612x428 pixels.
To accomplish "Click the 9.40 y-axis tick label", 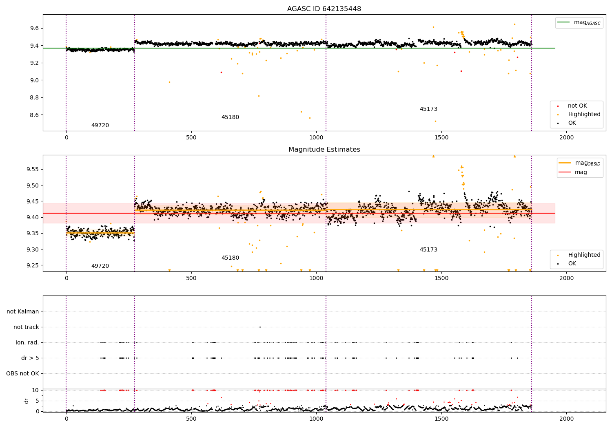I will (x=33, y=217).
